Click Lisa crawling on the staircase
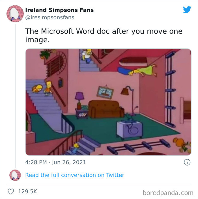The image size is (198, 199). click(37, 88)
